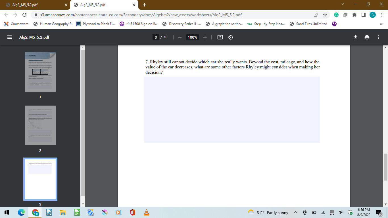Zoom in with the plus button

(x=205, y=37)
